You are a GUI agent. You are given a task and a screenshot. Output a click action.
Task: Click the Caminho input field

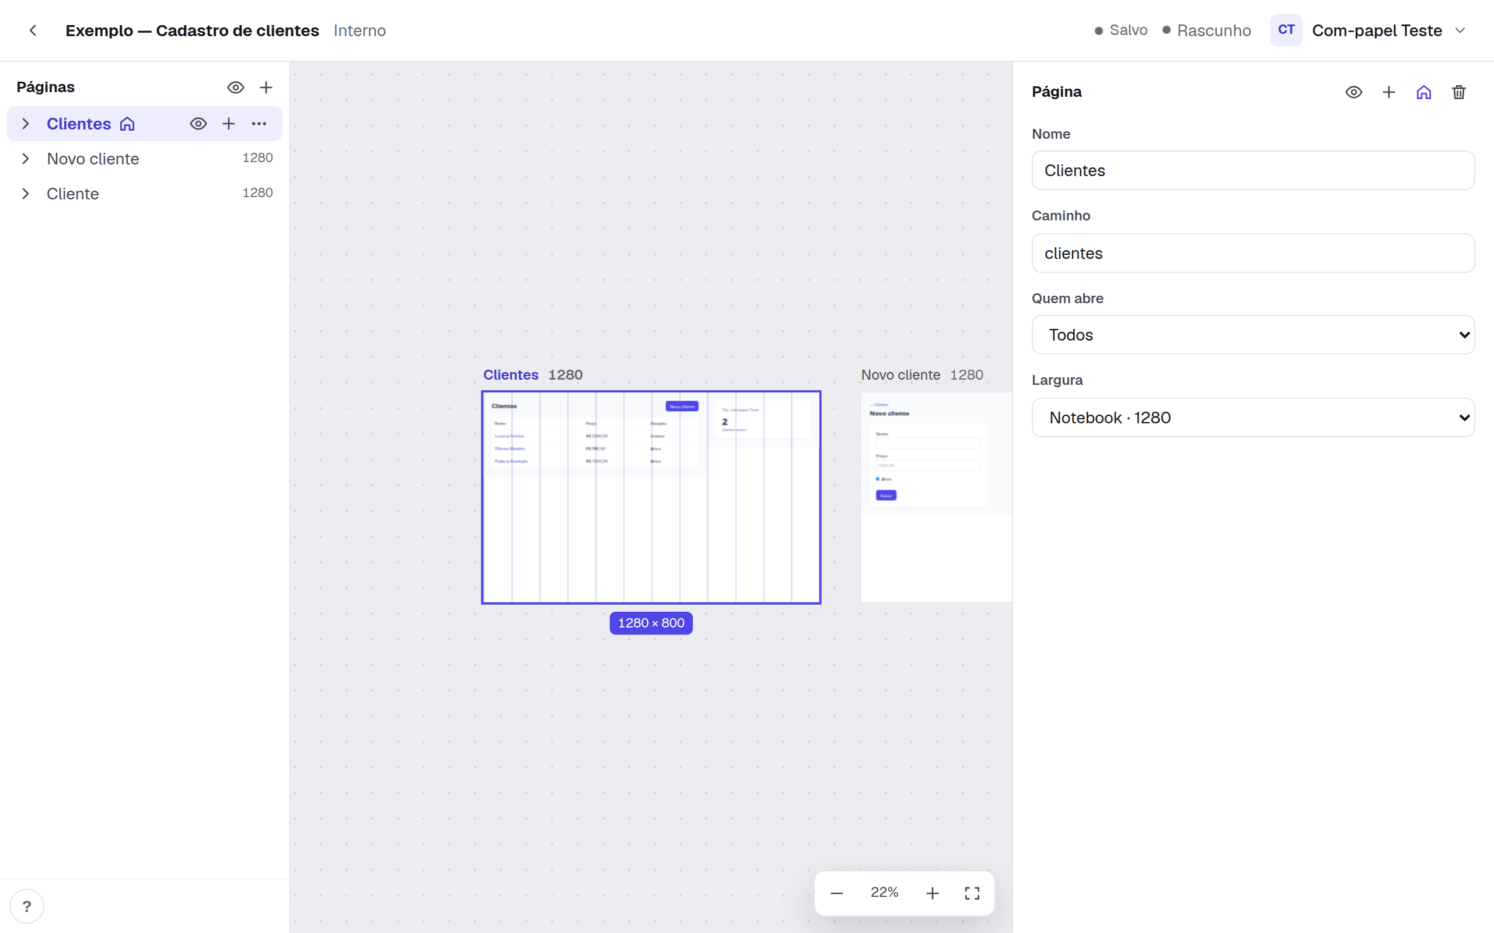pos(1253,253)
